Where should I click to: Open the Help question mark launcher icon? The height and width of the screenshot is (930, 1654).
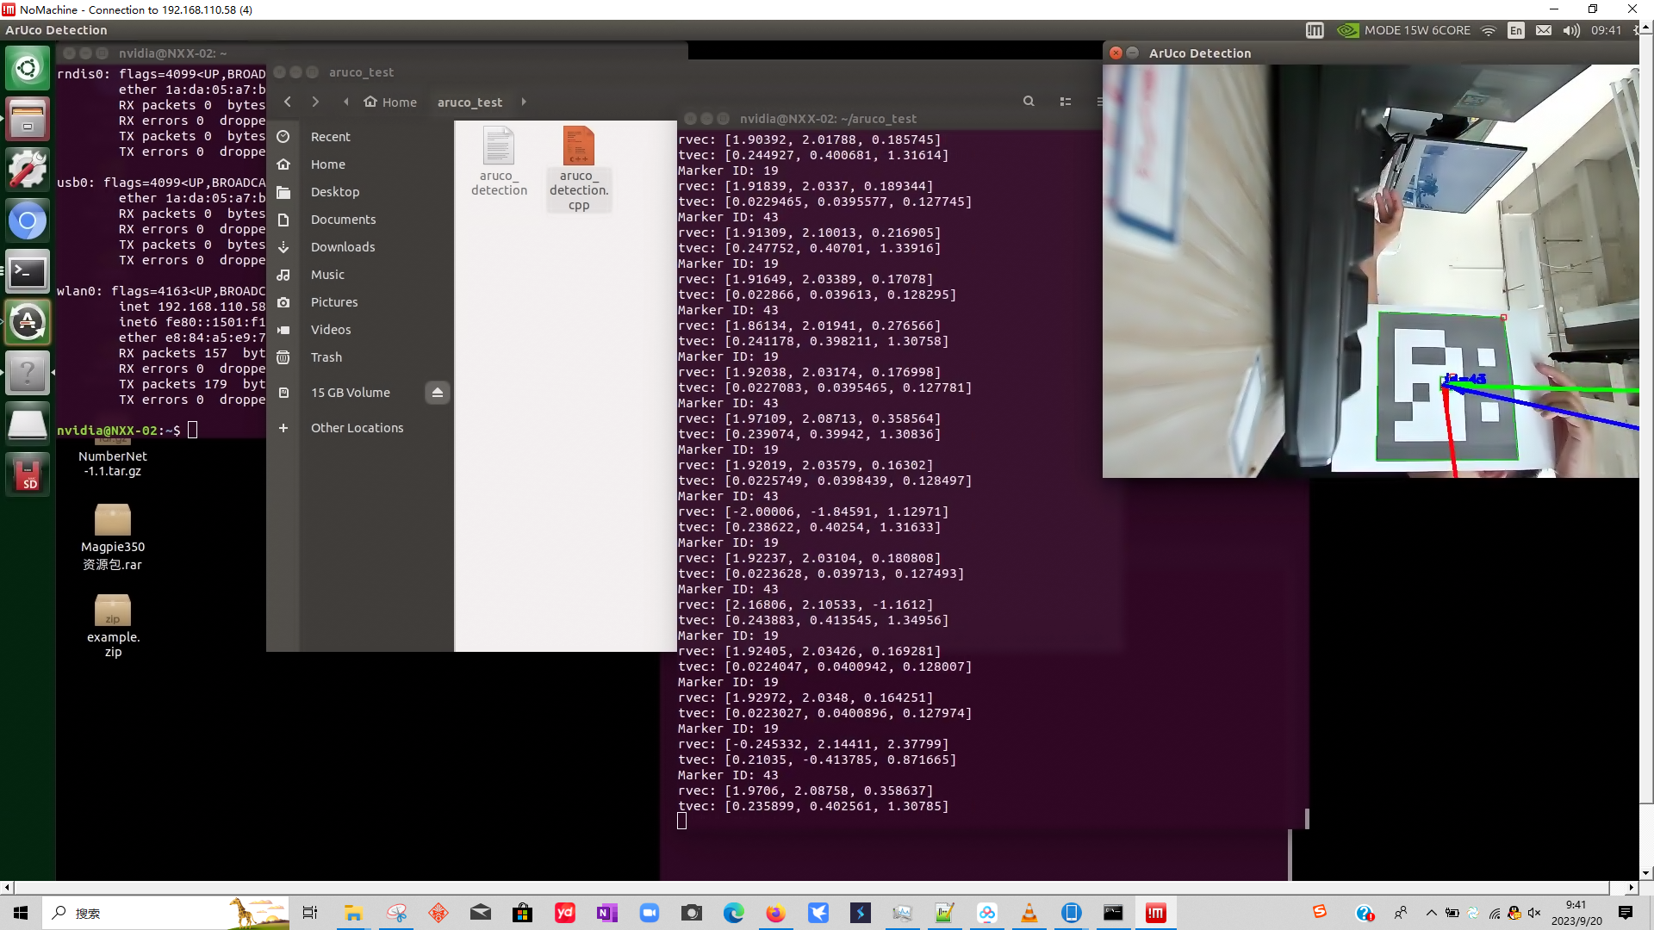[28, 373]
